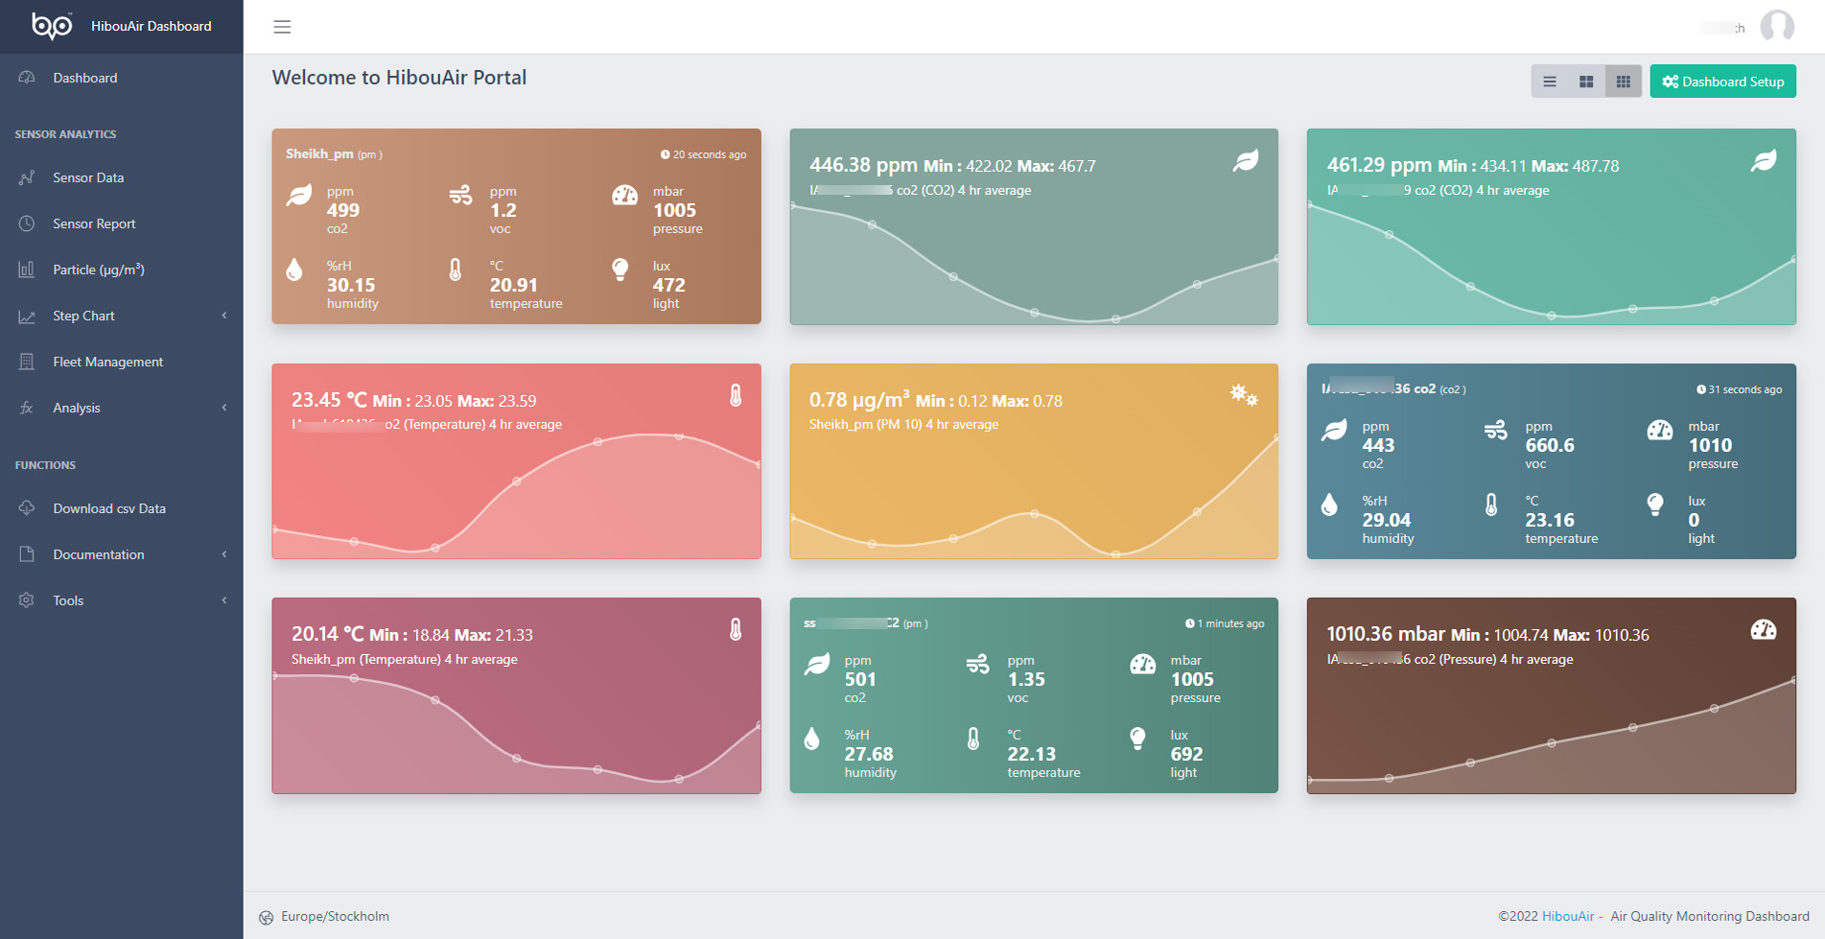
Task: Click thermometer icon on 20.14 °C card
Action: click(x=736, y=629)
